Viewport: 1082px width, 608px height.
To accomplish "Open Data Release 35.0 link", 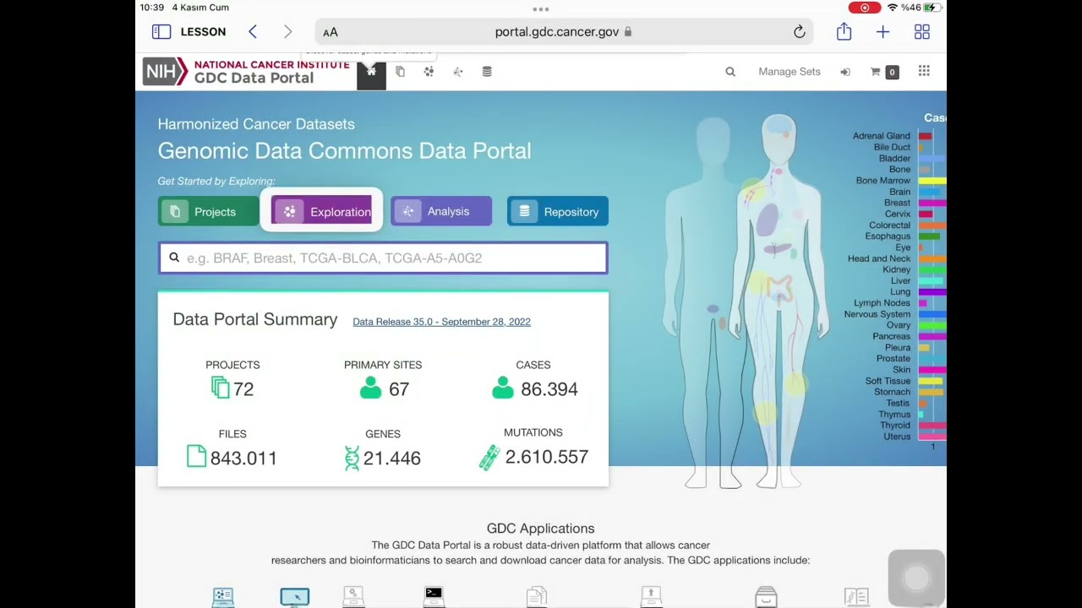I will pyautogui.click(x=441, y=322).
